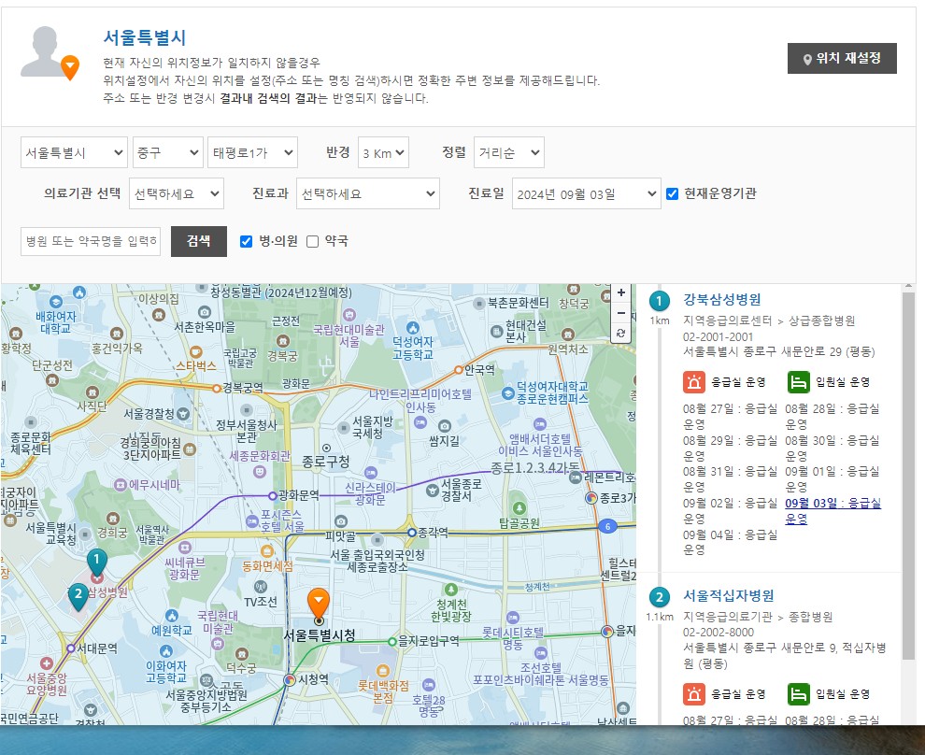Click 08월 27일 : 응급실 운영 under 강북삼성병원

pos(731,416)
